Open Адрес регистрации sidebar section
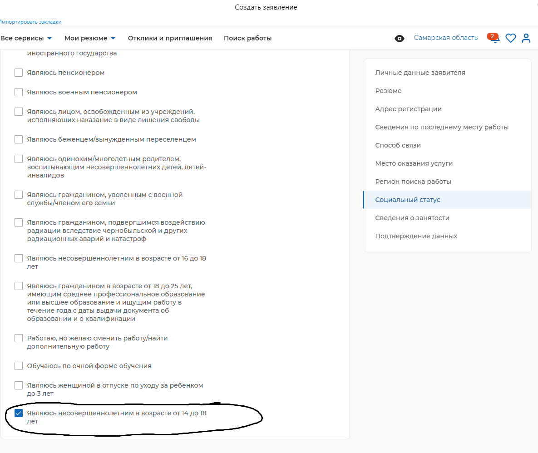The image size is (538, 453). point(408,109)
